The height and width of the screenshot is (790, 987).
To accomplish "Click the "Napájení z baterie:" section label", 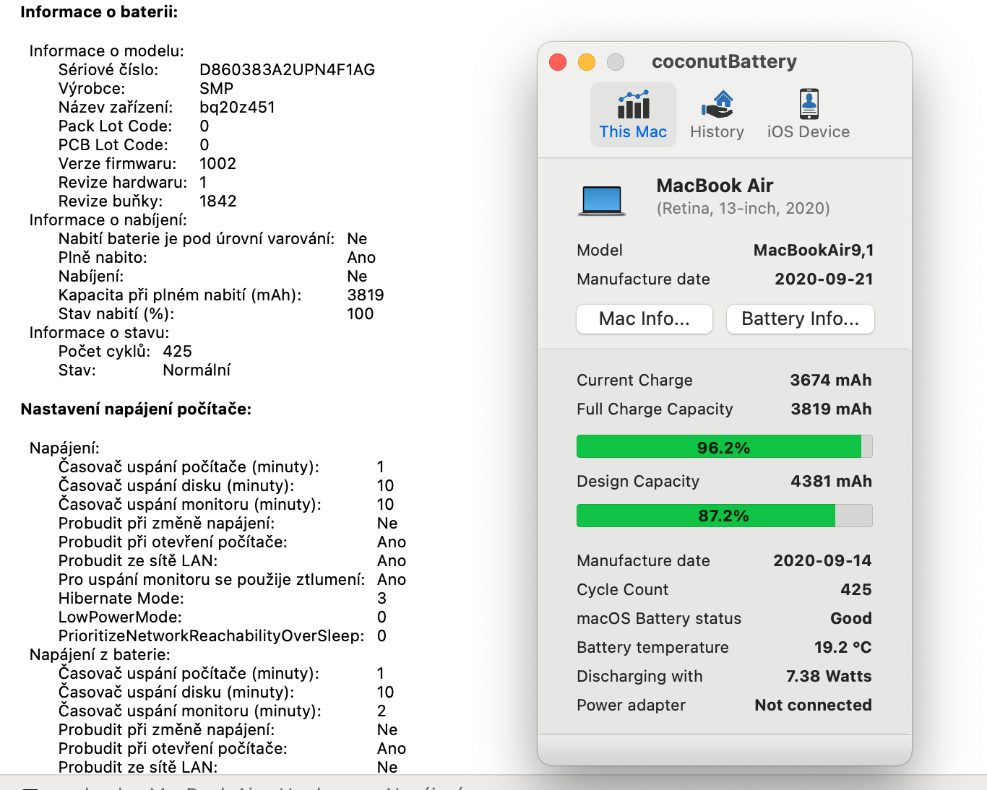I will pos(100,655).
